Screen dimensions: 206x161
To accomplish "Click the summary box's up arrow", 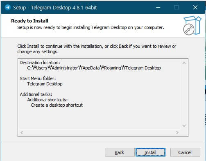I will point(184,63).
